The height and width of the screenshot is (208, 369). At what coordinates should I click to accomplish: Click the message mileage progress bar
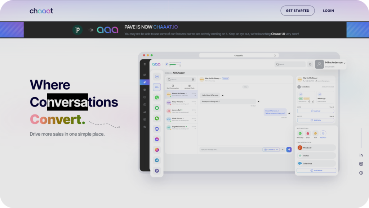point(175,65)
